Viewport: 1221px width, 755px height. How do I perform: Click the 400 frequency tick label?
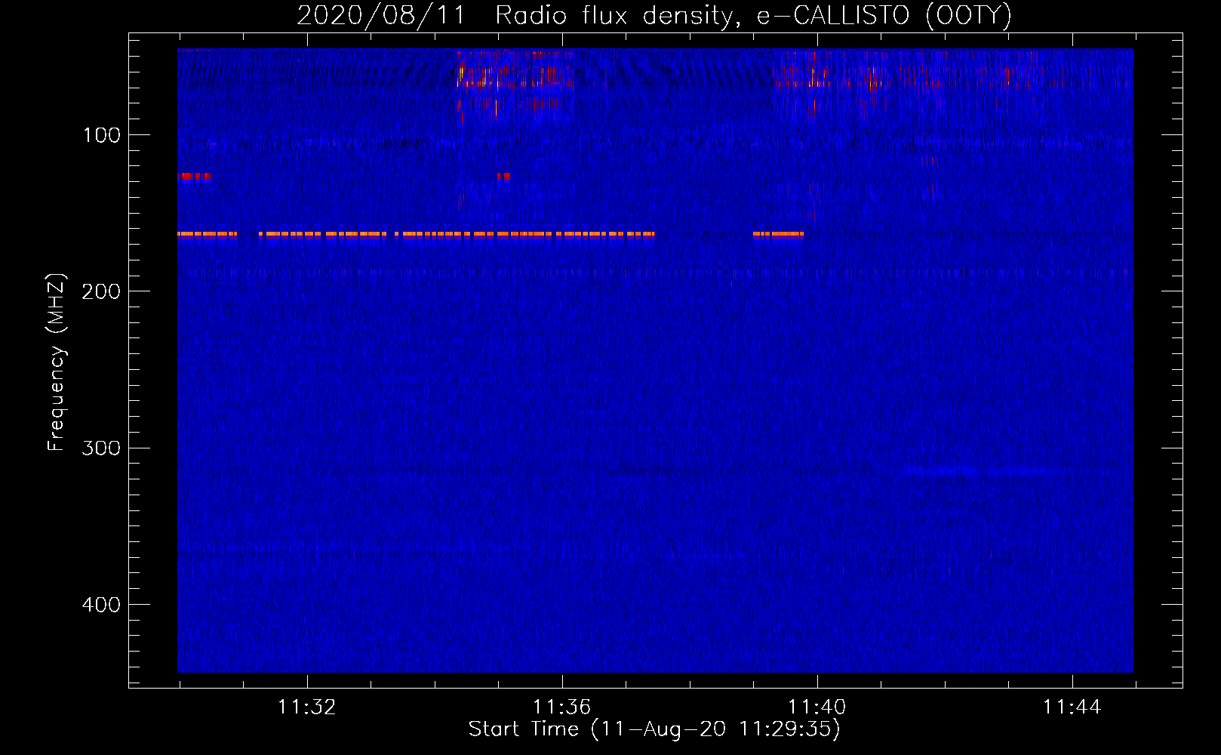[101, 605]
